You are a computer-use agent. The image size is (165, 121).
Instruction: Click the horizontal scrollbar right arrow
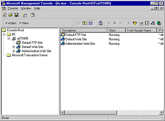(x=161, y=112)
